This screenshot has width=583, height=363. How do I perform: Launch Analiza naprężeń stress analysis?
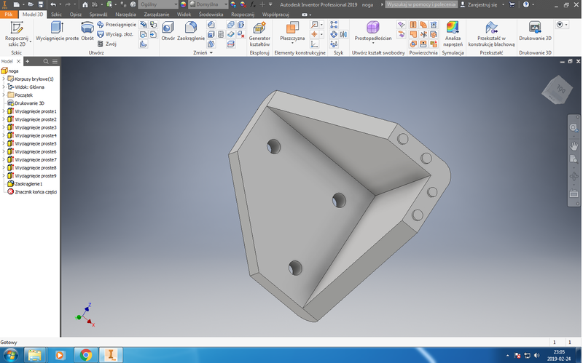pyautogui.click(x=453, y=33)
